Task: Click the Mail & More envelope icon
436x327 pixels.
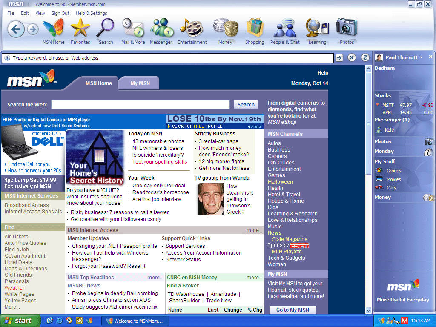Action: tap(133, 29)
